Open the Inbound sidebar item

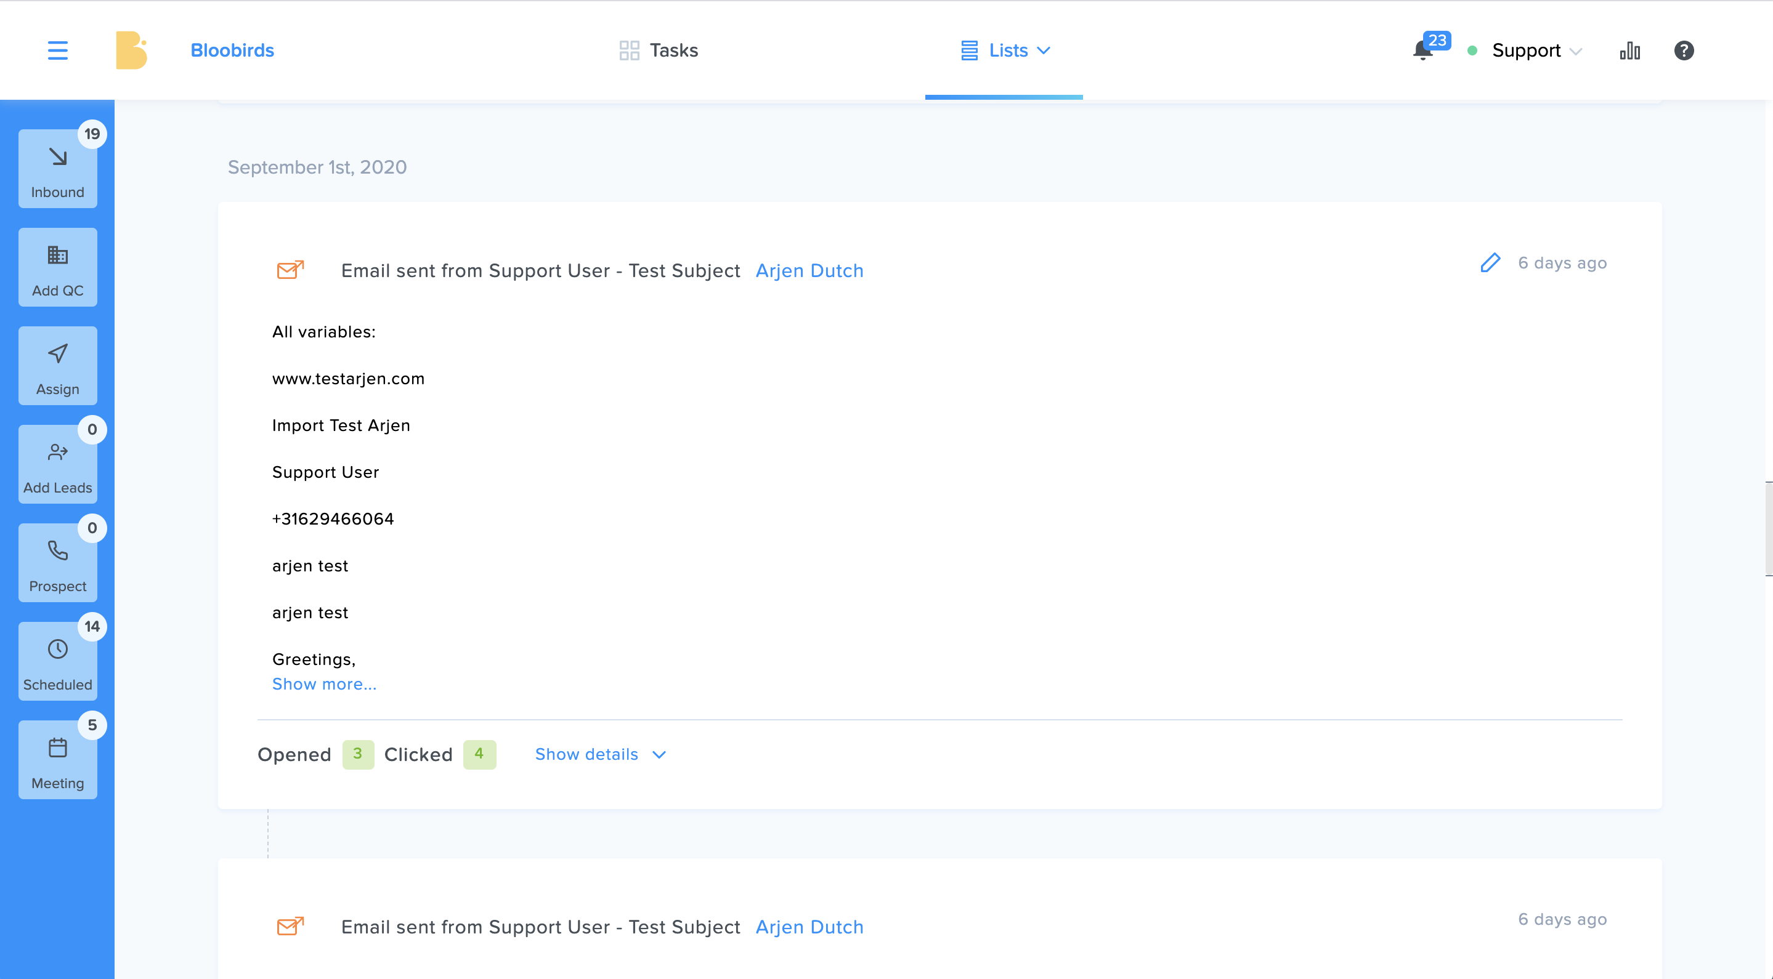58,169
